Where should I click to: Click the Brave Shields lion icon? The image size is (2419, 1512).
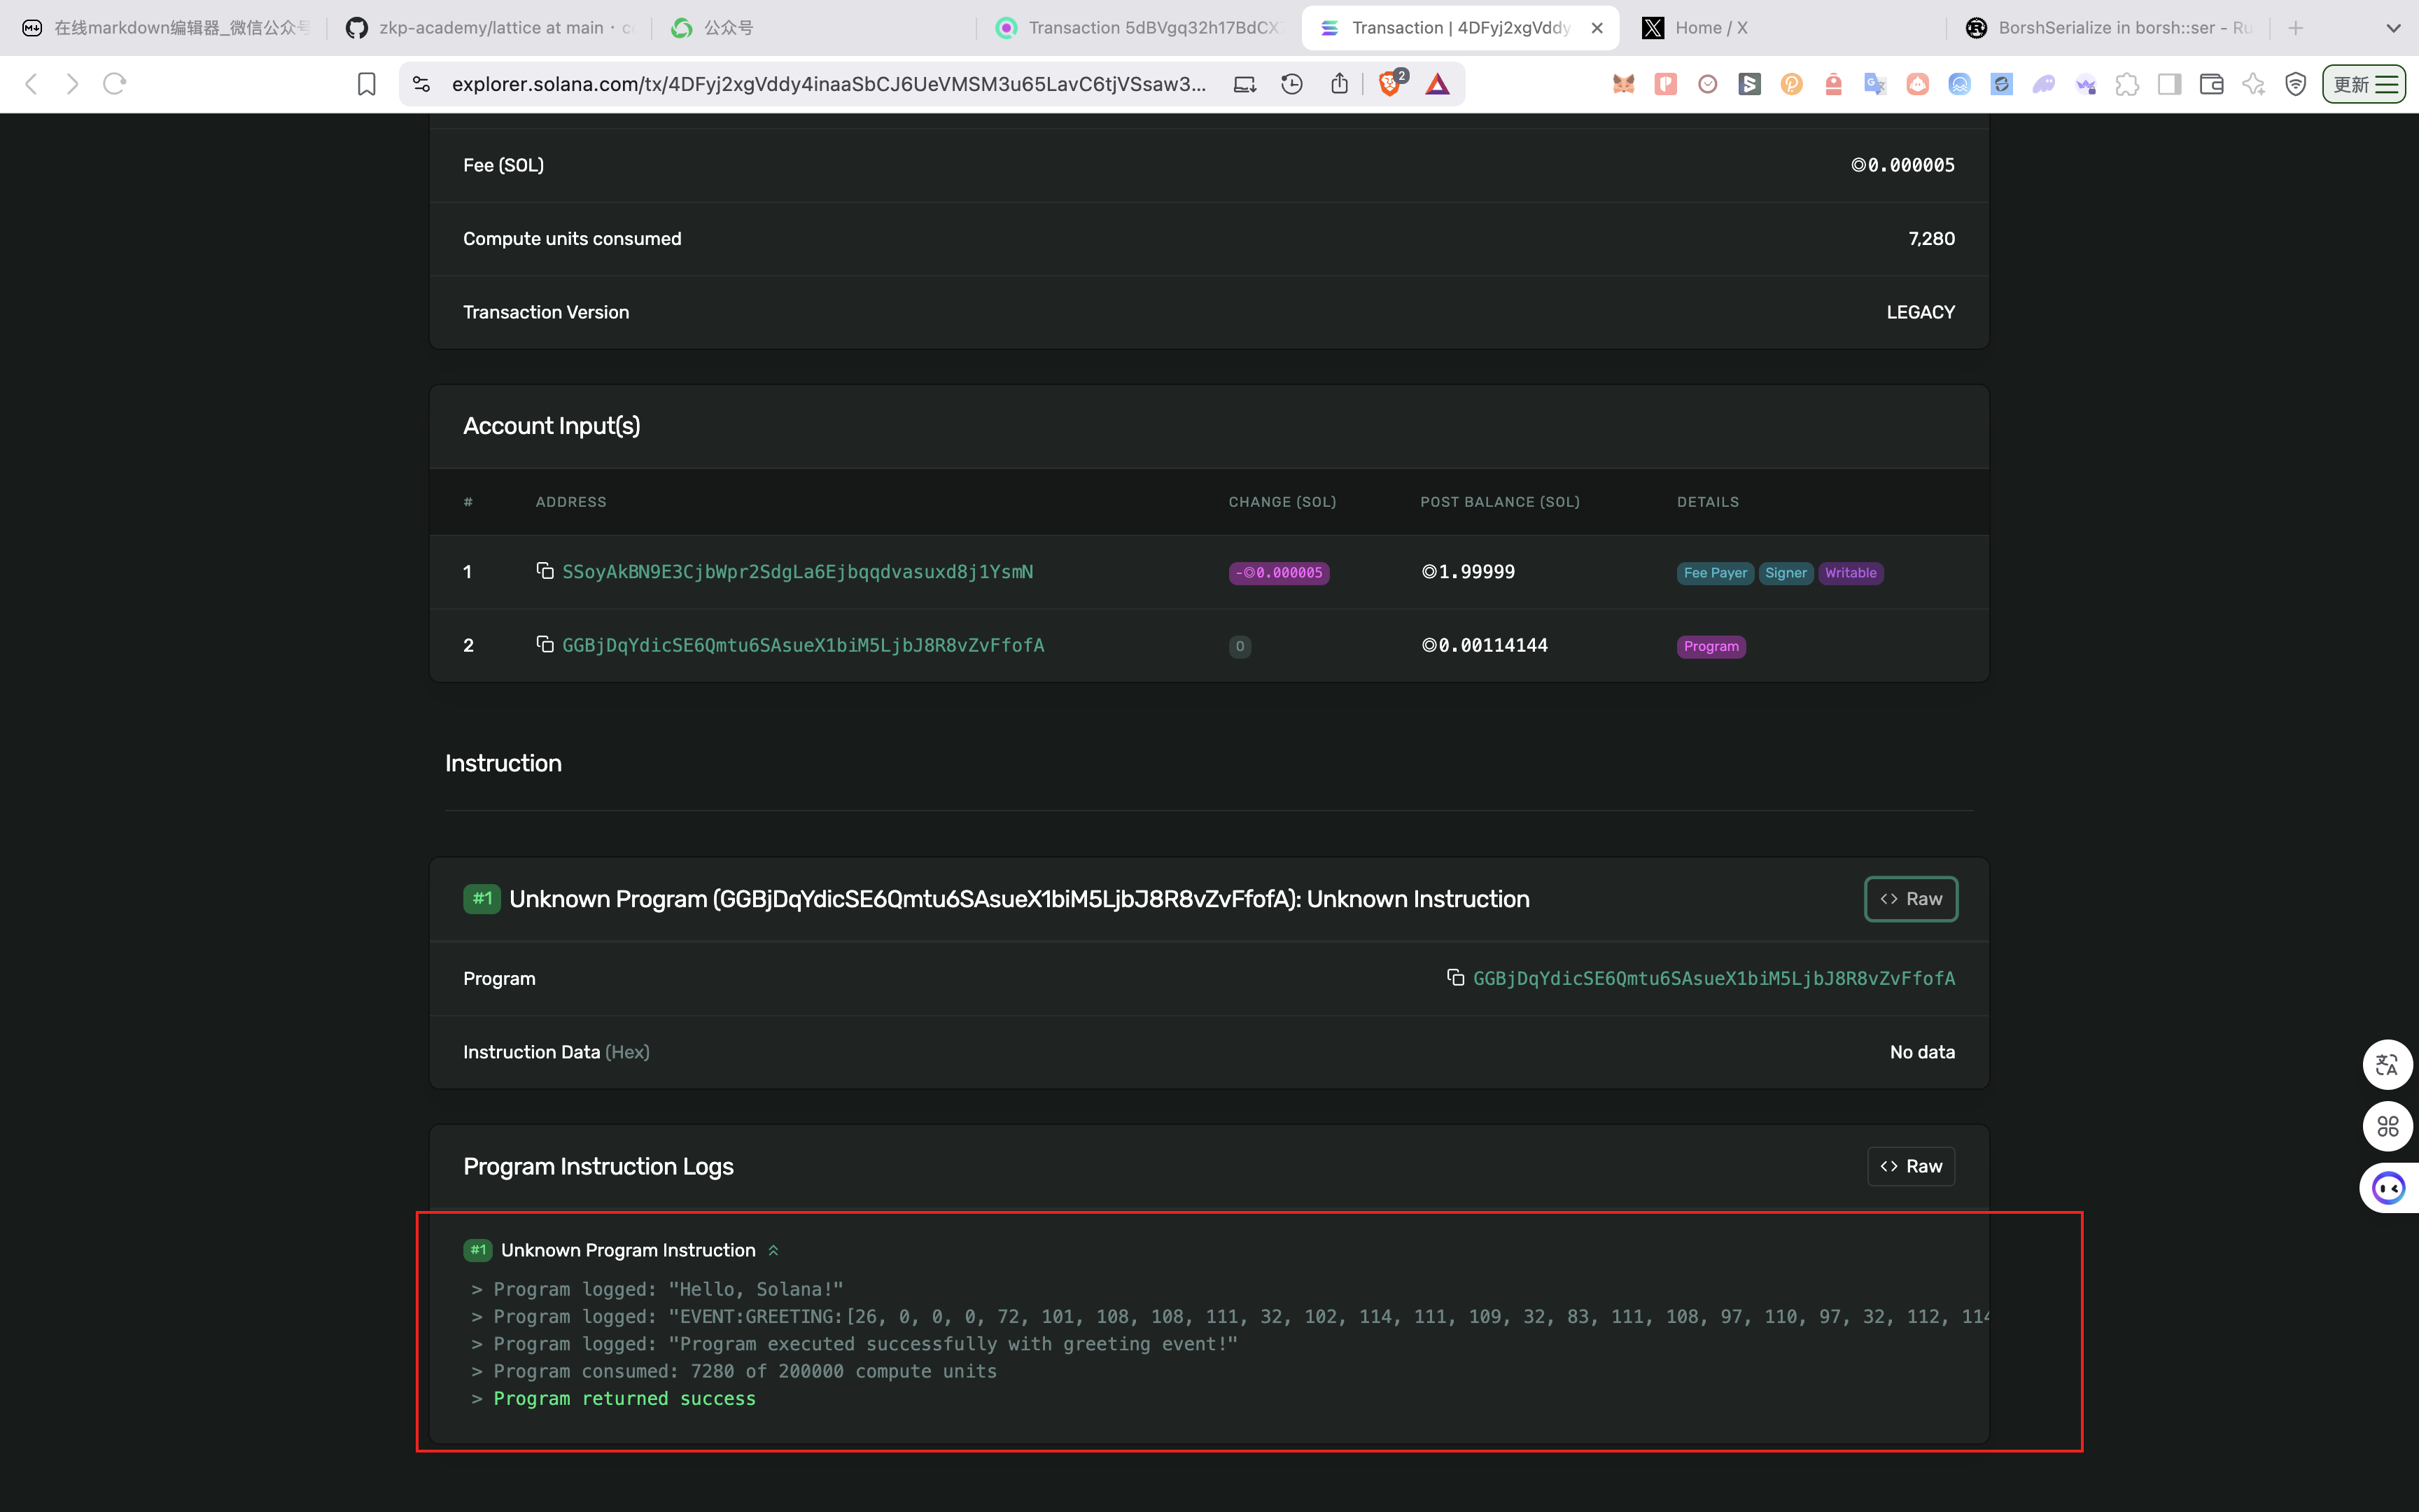click(x=1389, y=84)
